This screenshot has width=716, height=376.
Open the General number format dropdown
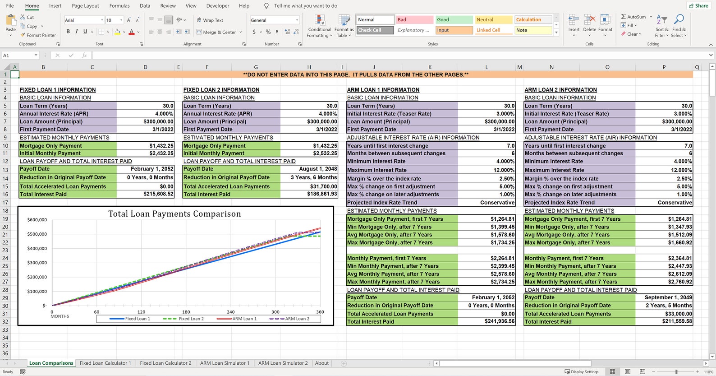point(297,20)
